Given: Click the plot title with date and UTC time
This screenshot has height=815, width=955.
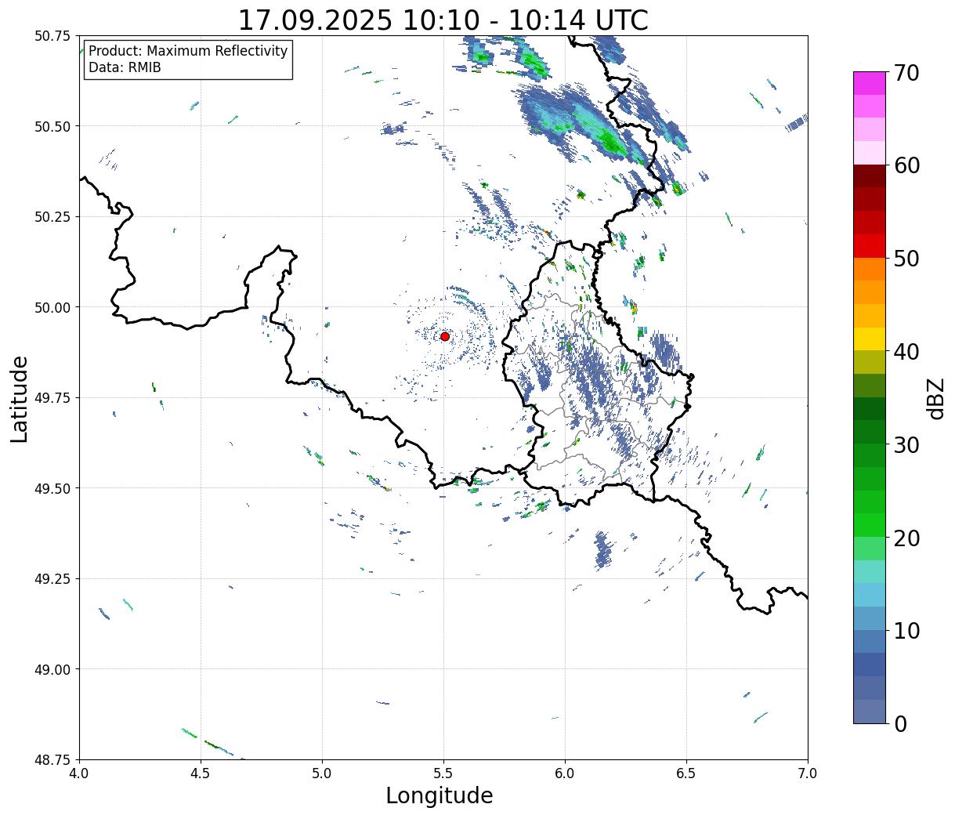Looking at the screenshot, I should click(443, 20).
